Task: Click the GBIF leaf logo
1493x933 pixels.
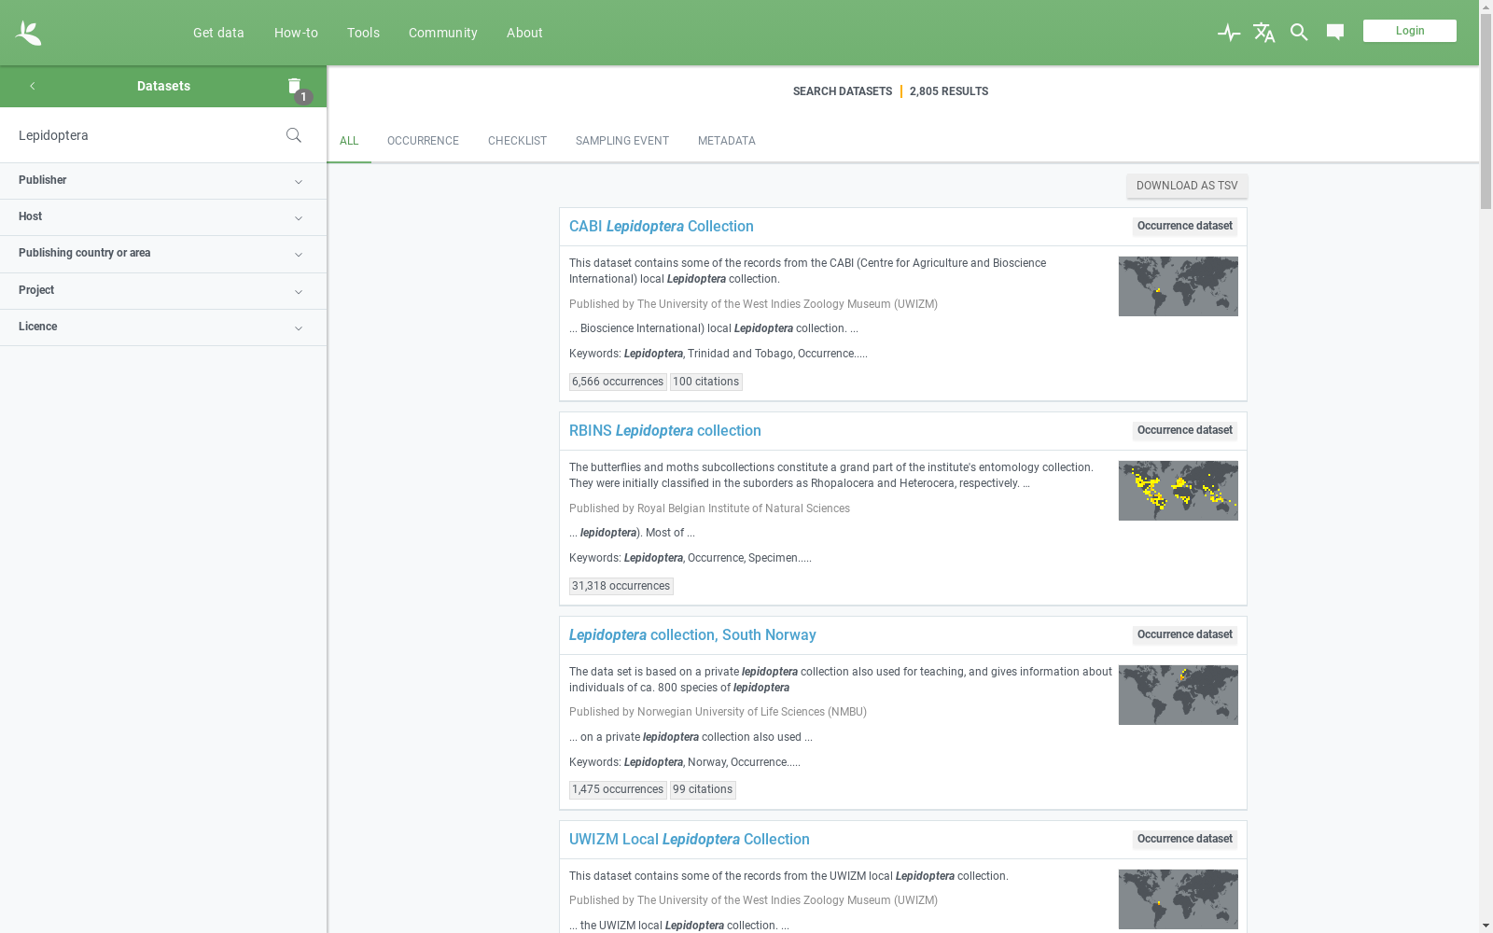Action: [28, 33]
